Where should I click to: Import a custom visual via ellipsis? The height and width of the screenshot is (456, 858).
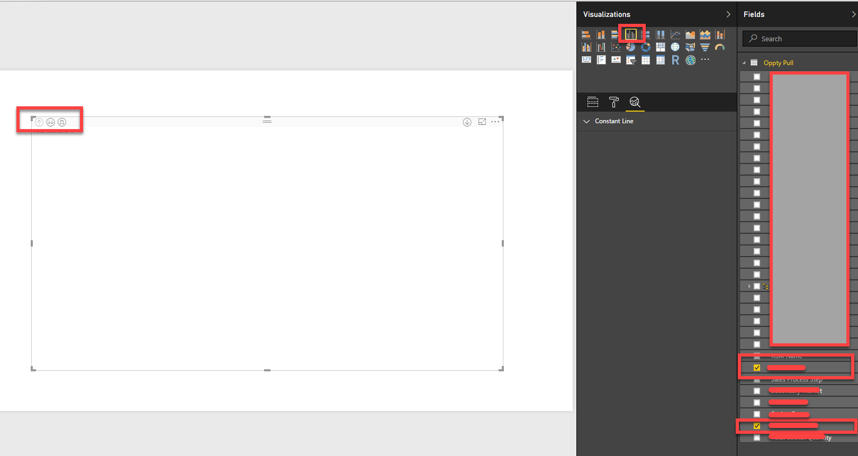click(x=705, y=59)
